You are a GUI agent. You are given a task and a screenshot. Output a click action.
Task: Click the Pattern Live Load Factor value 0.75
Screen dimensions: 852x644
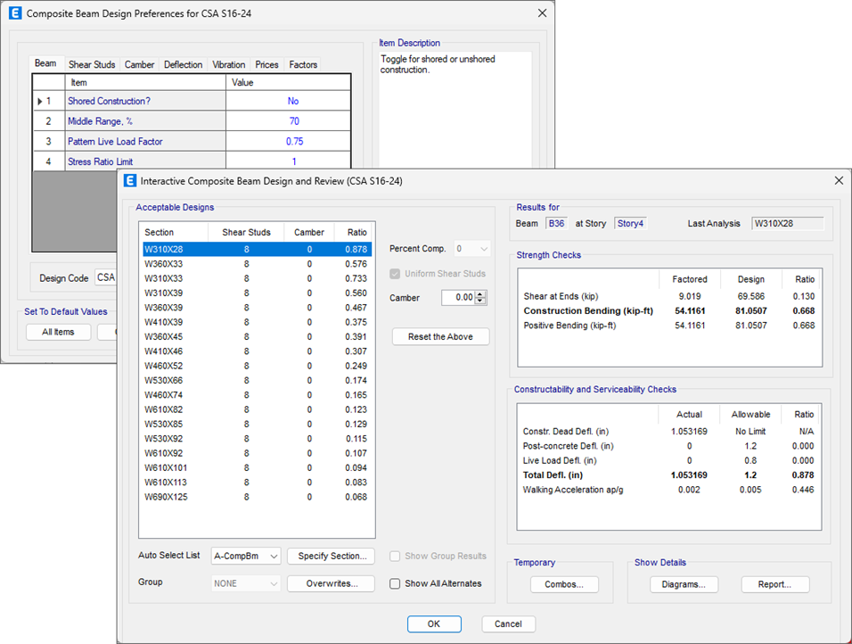click(x=289, y=142)
